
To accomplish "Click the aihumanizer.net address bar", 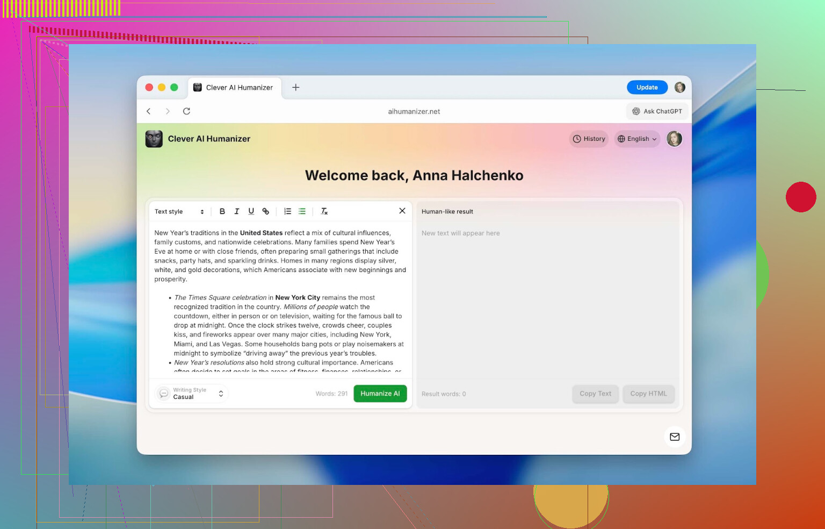I will [414, 111].
